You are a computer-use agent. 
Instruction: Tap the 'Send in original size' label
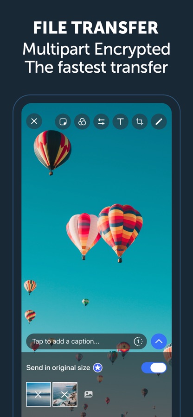(58, 368)
